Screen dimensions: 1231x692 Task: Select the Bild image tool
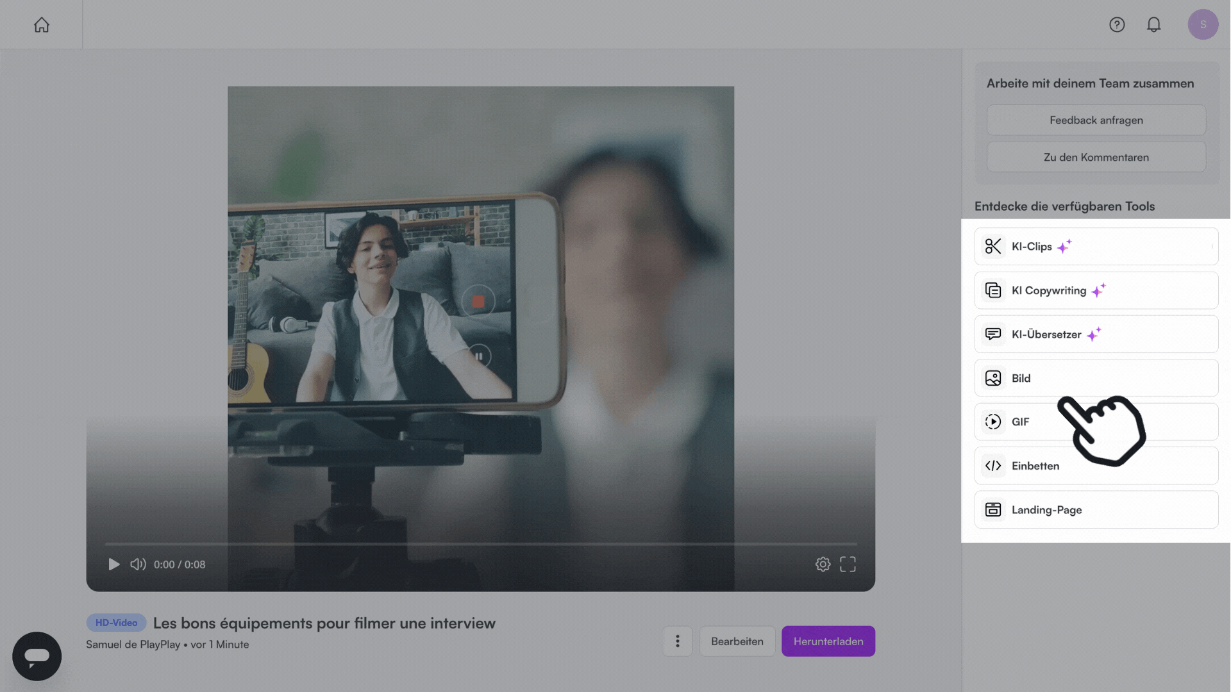1096,378
